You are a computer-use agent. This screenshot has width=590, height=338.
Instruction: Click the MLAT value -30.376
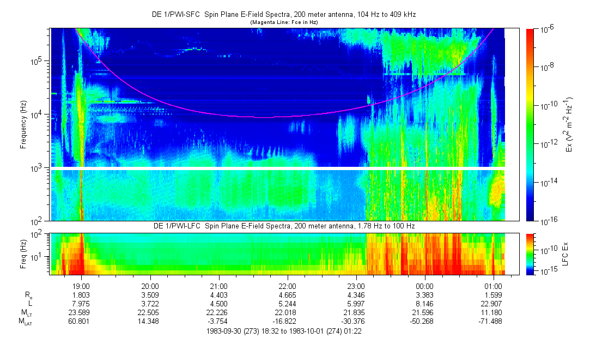pyautogui.click(x=354, y=322)
